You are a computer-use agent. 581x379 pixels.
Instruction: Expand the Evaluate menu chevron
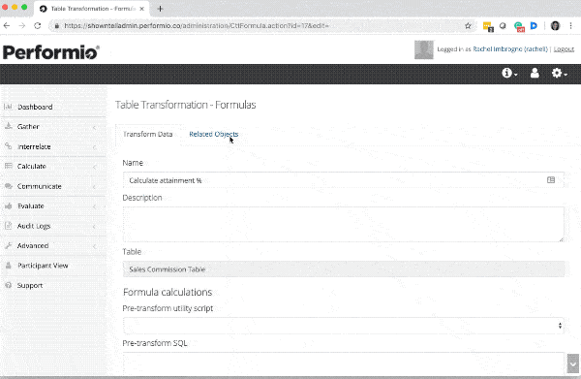tap(95, 206)
